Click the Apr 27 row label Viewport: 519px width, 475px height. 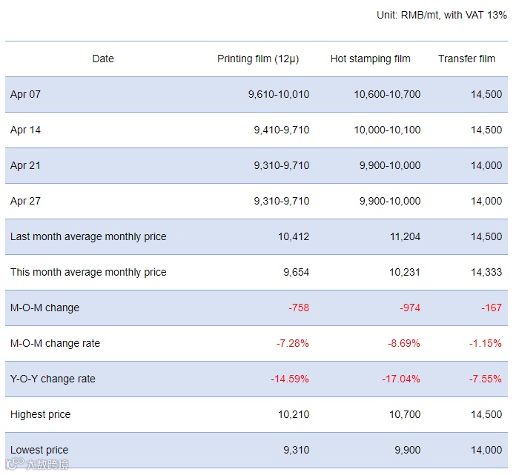(25, 201)
